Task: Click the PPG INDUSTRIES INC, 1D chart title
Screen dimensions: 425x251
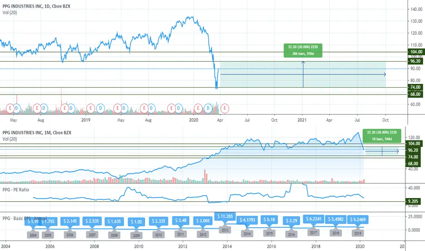Action: [36, 6]
